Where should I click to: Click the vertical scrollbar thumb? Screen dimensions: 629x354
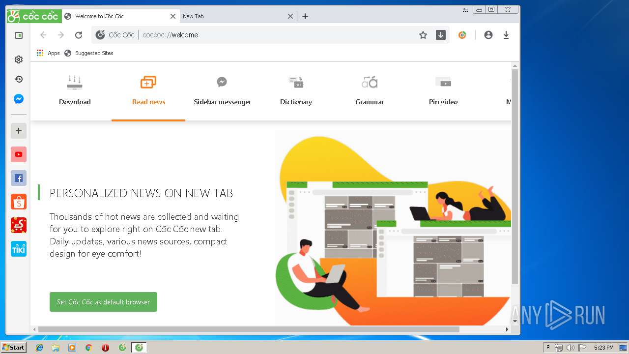[515, 177]
